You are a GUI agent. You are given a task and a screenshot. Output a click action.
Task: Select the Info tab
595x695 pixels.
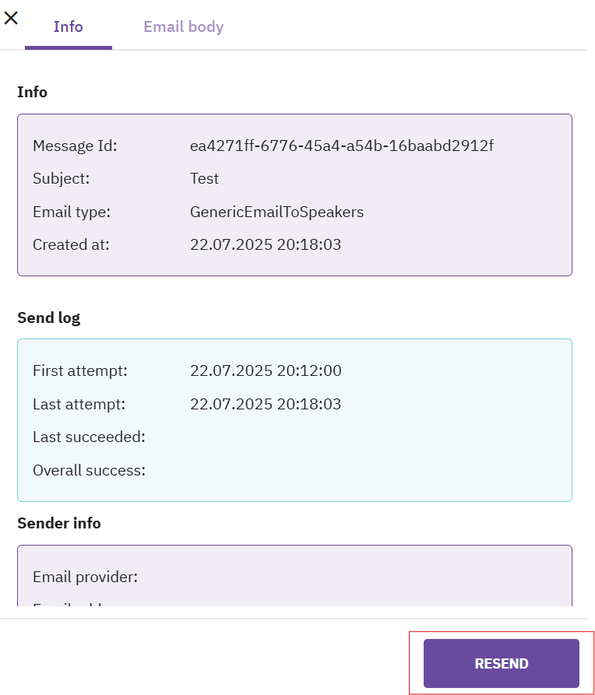coord(68,26)
